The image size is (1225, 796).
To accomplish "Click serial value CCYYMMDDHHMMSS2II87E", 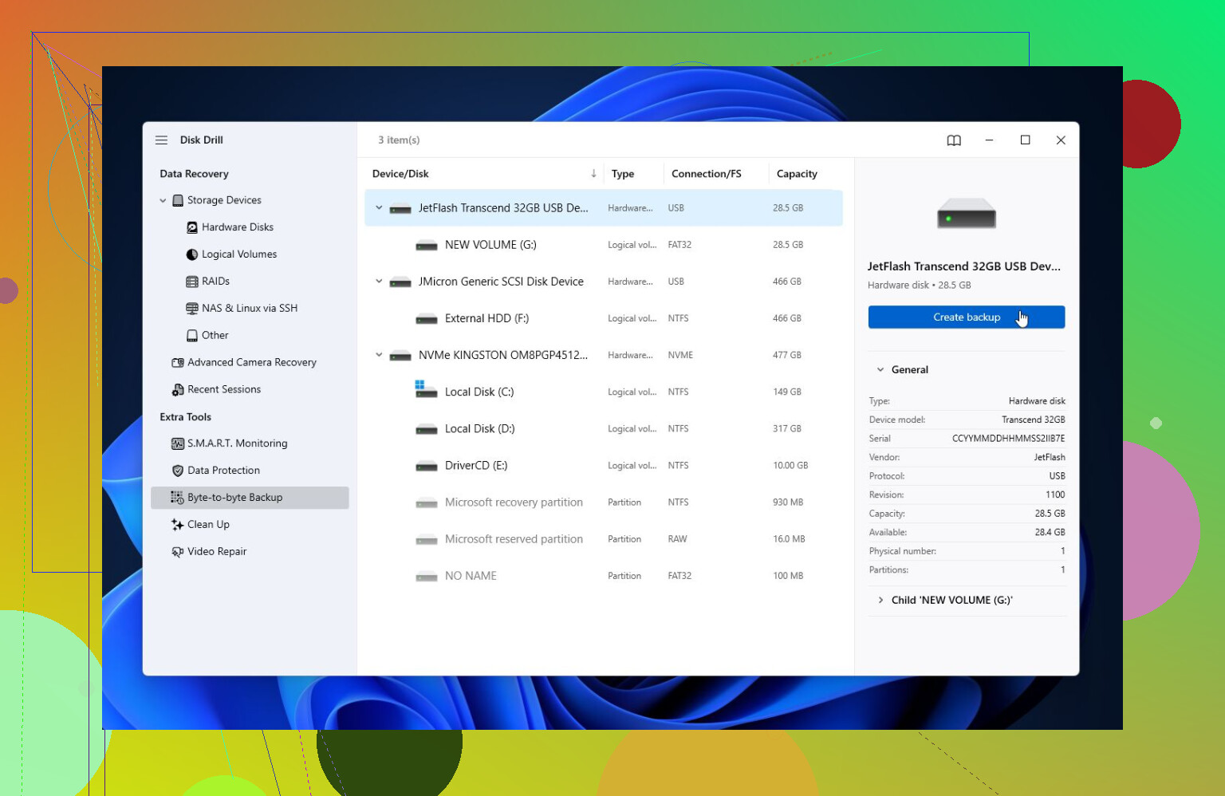I will pos(1009,439).
